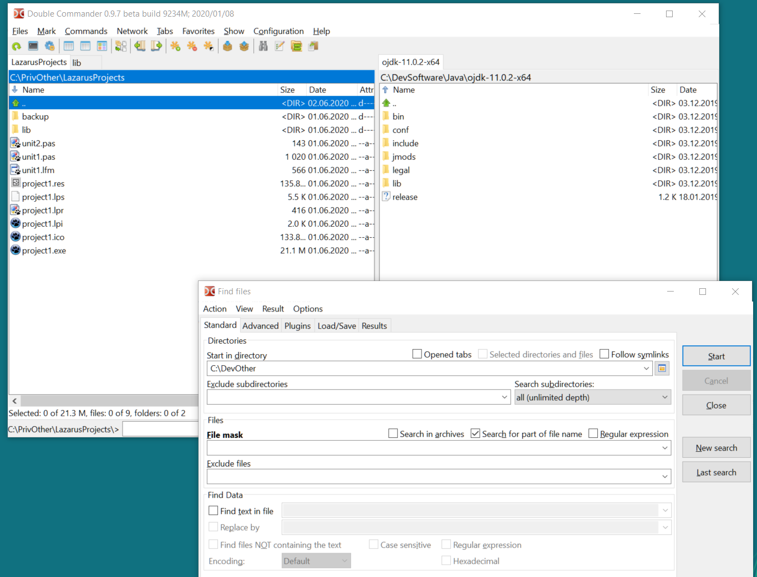Viewport: 757px width, 577px height.
Task: Enable Follow symlinks checkbox
Action: 604,354
